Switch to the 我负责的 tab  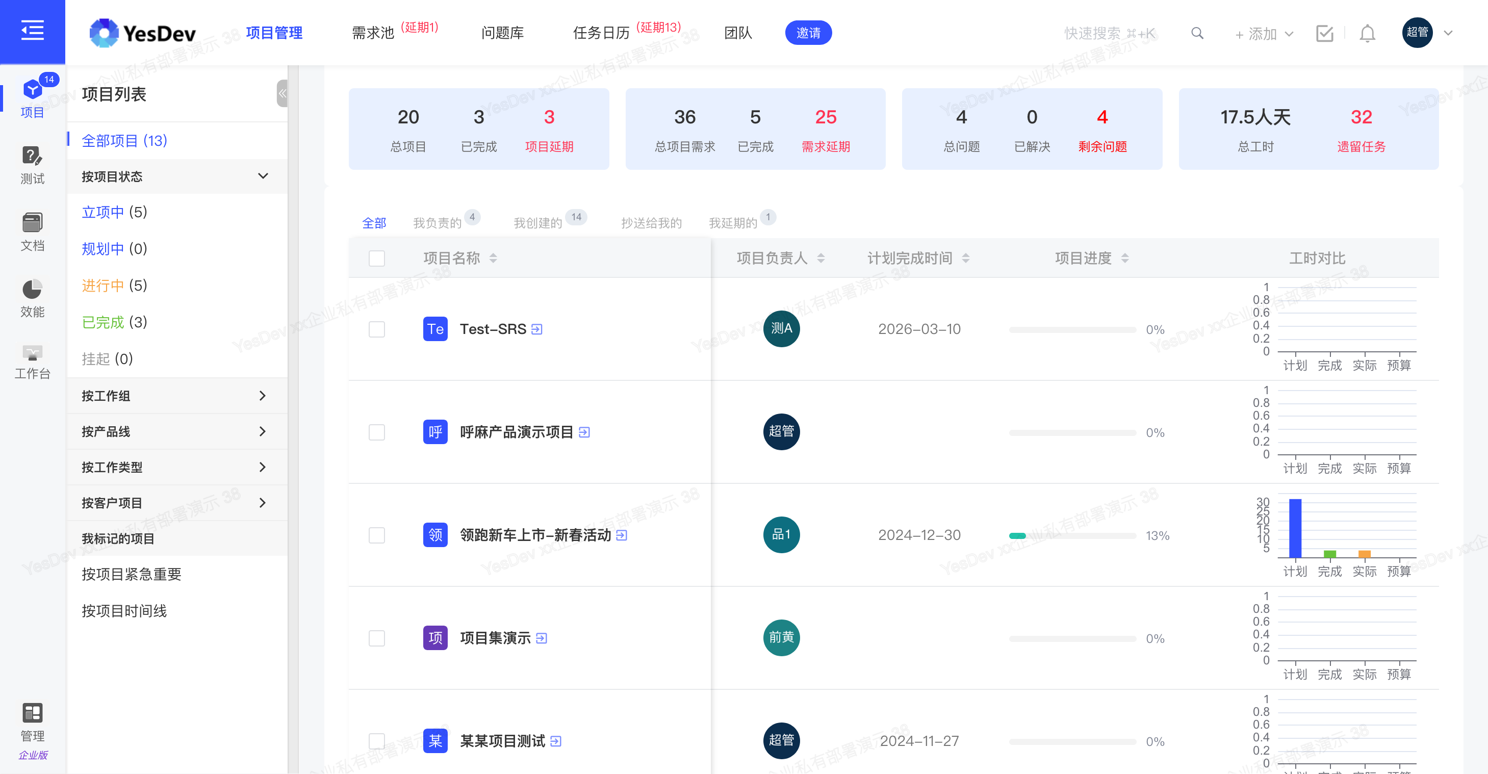tap(438, 223)
